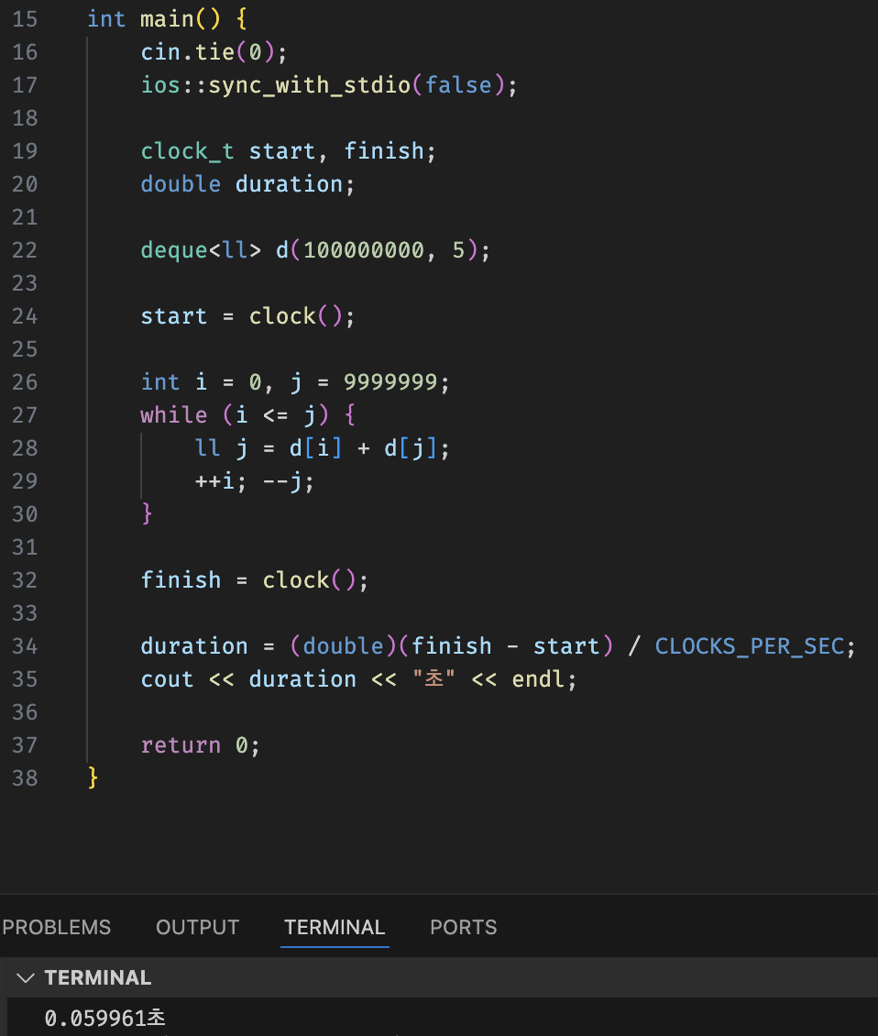This screenshot has width=878, height=1036.
Task: Click 'double' keyword on line 20
Action: pyautogui.click(x=181, y=184)
